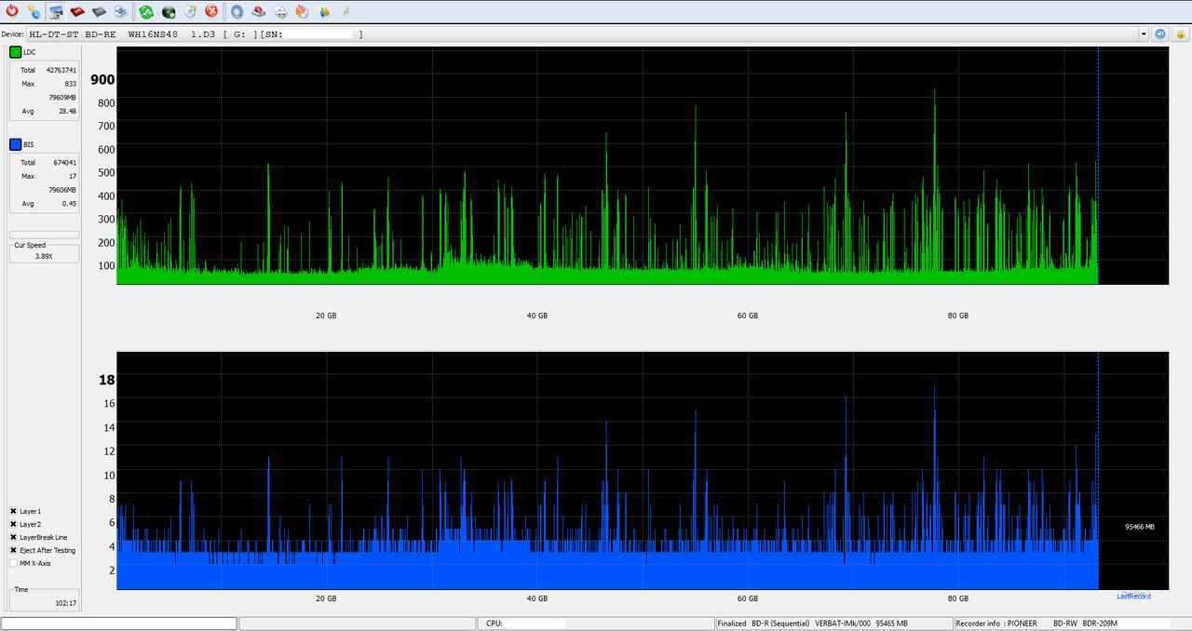The width and height of the screenshot is (1192, 631).
Task: Enable the MM X-Axis checkbox
Action: tap(13, 563)
